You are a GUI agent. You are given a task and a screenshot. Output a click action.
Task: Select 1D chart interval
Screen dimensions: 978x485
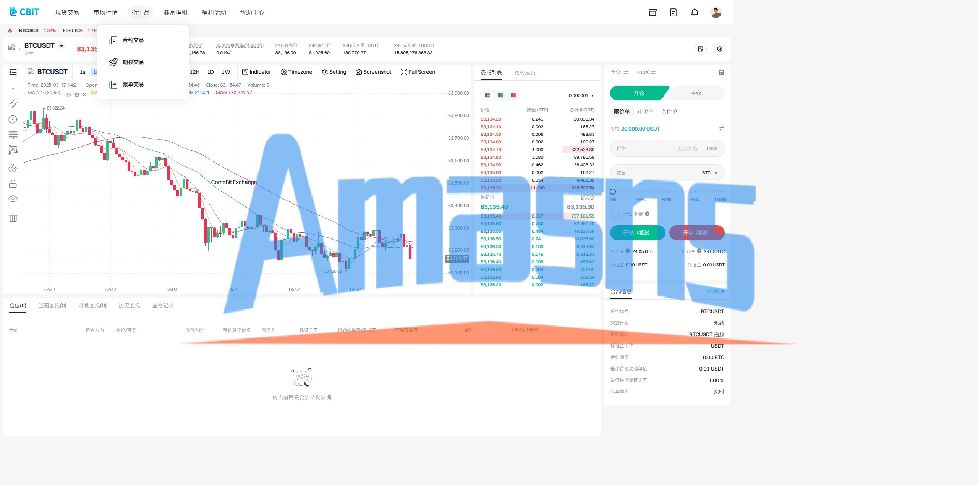click(210, 72)
